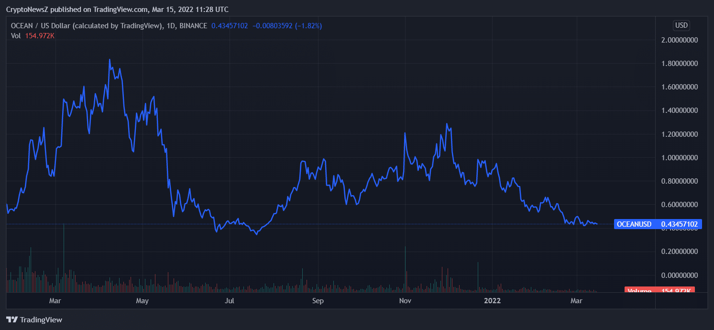Viewport: 714px width, 330px height.
Task: Select the 1D interval in chart legend
Action: (170, 26)
